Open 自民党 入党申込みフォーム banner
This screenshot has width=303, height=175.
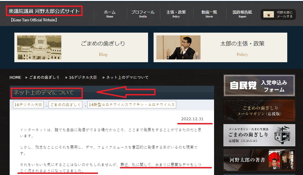click(x=259, y=85)
